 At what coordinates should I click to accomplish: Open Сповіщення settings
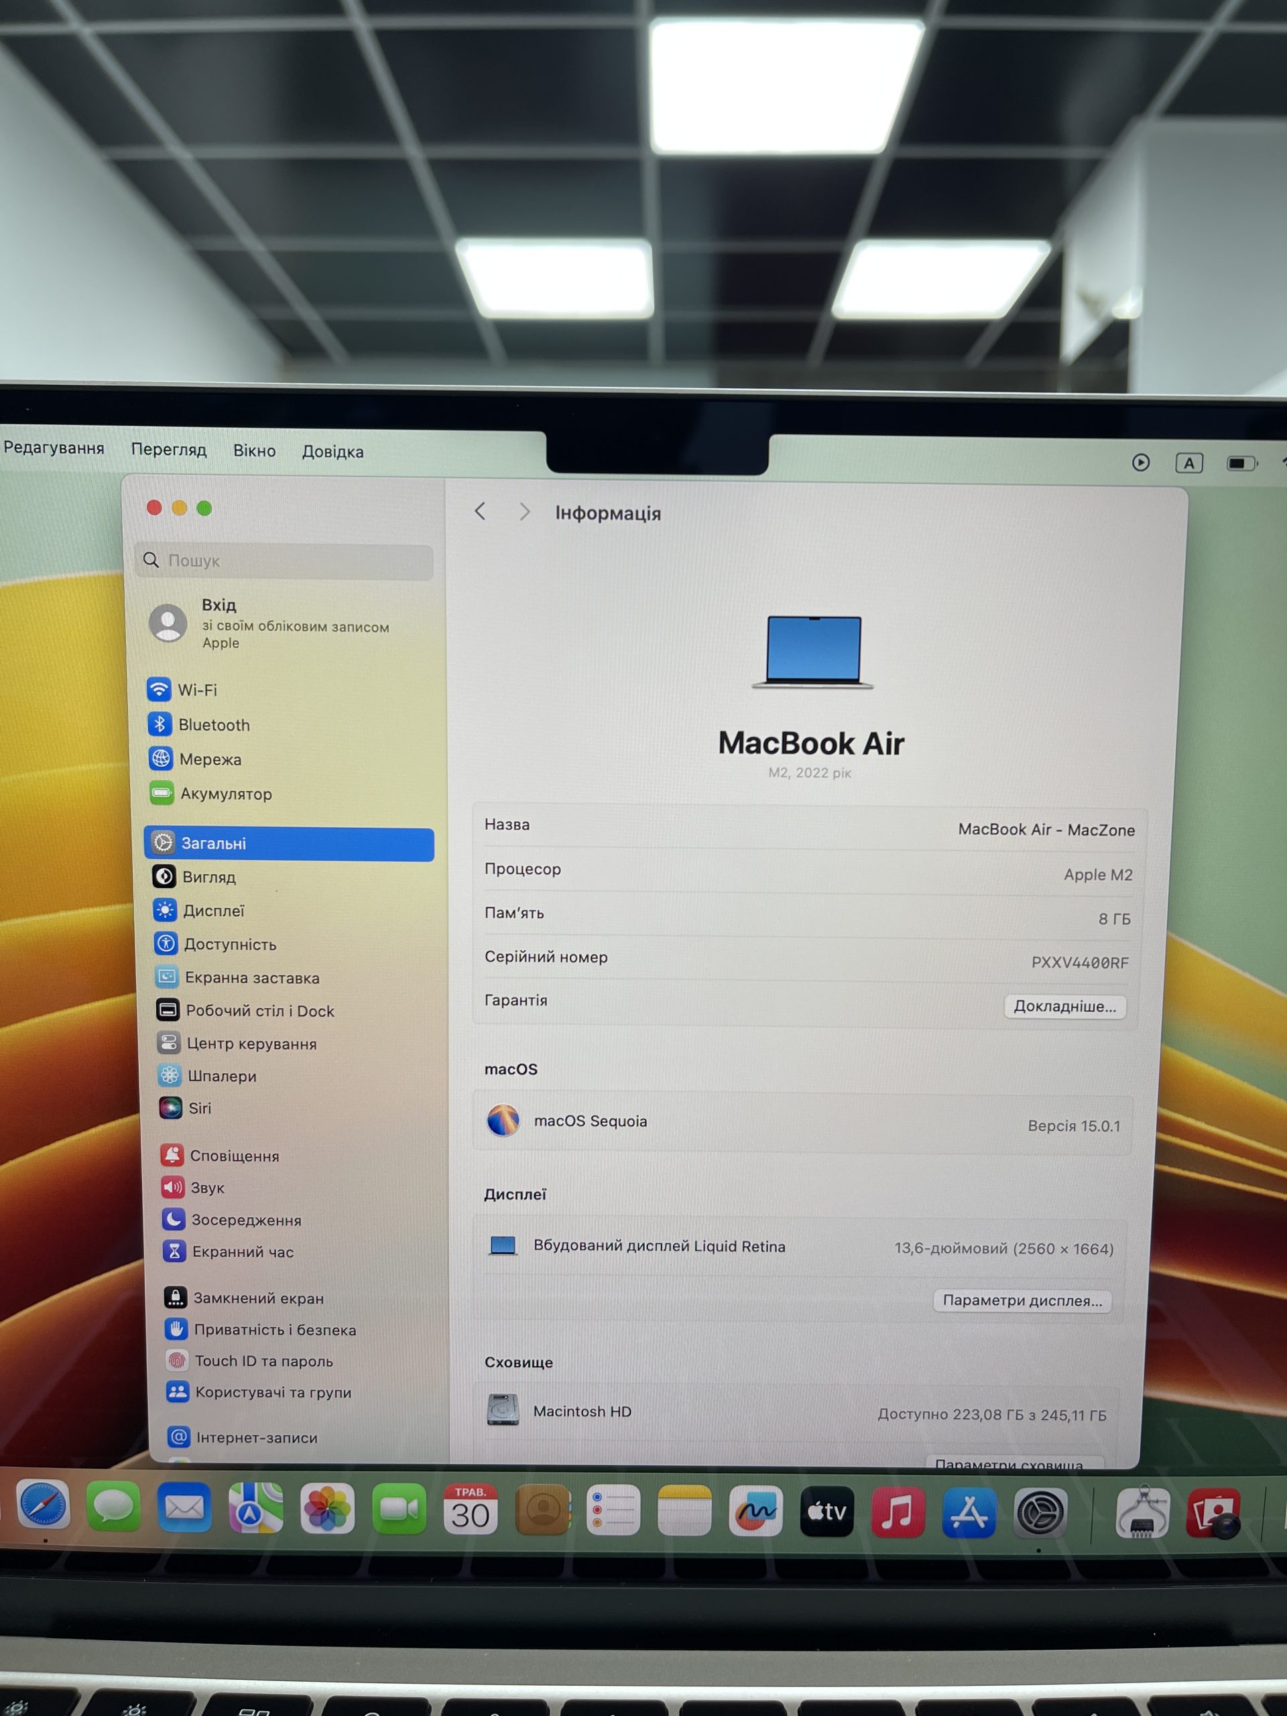[220, 1156]
